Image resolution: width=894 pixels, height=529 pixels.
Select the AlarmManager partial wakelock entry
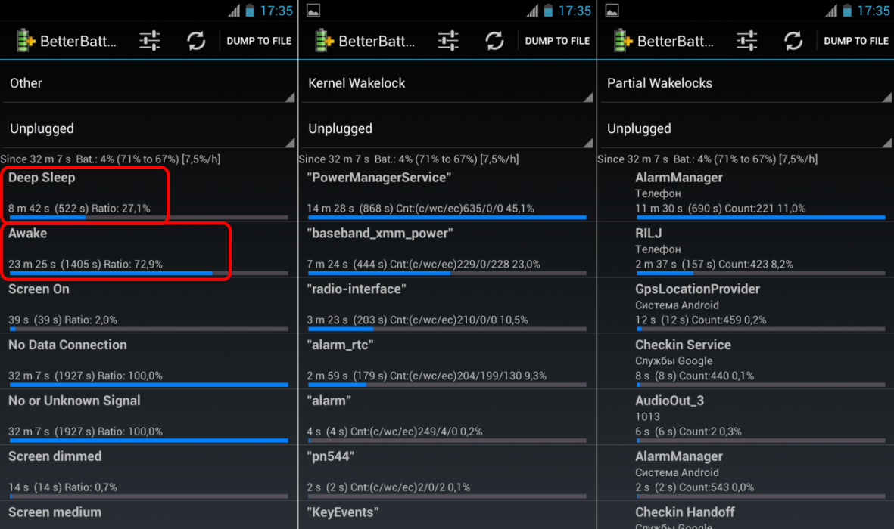(x=746, y=193)
